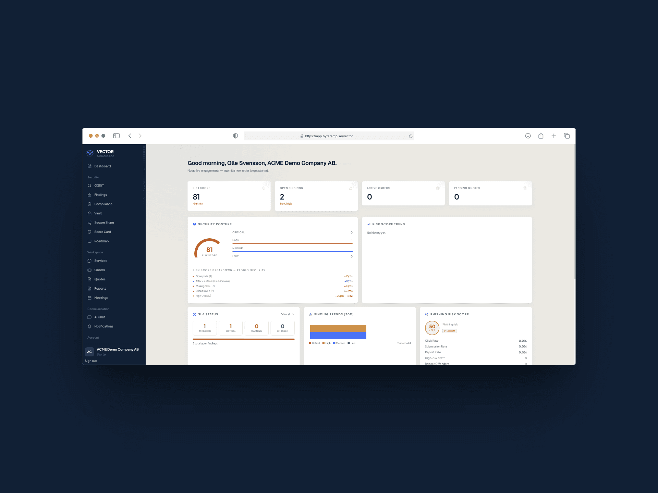
Task: Click the privacy shield icon in toolbar
Action: [235, 136]
